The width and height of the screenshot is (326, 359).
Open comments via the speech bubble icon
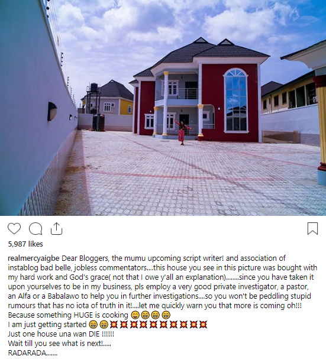(x=35, y=229)
